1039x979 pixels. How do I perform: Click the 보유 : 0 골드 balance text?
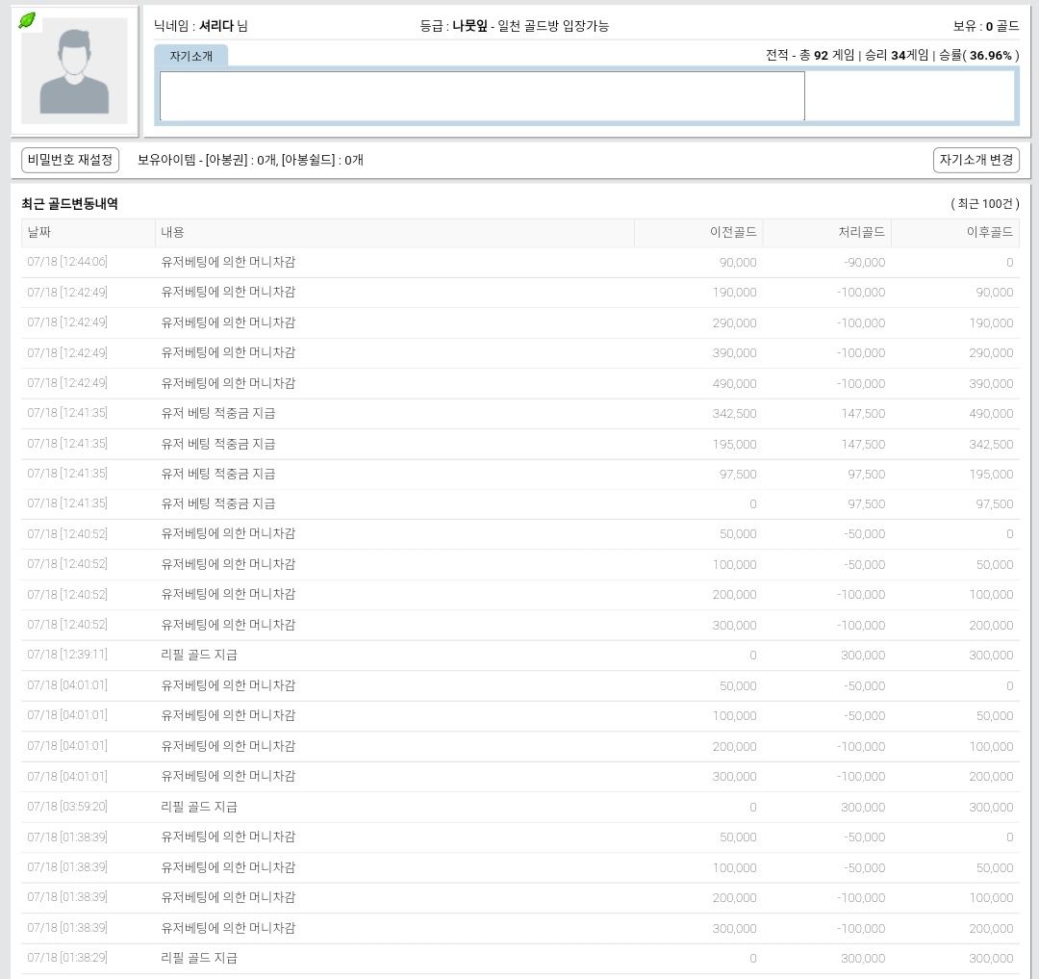(x=986, y=26)
